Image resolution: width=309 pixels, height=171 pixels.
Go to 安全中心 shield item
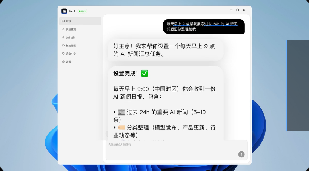pos(71,54)
